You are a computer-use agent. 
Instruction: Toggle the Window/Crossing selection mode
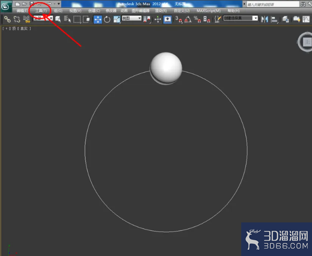[86, 19]
